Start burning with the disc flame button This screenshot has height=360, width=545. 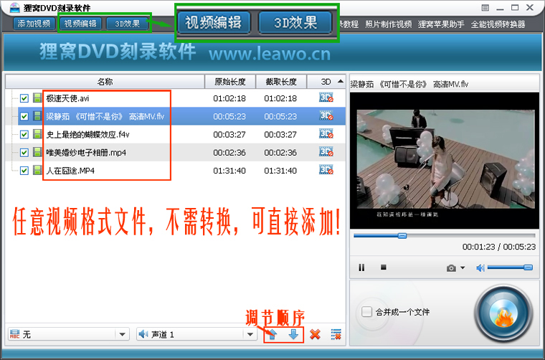(503, 313)
